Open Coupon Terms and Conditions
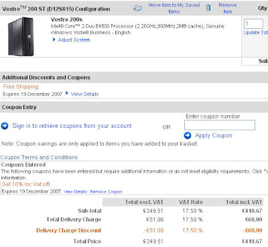This screenshot has width=268, height=247. [39, 157]
